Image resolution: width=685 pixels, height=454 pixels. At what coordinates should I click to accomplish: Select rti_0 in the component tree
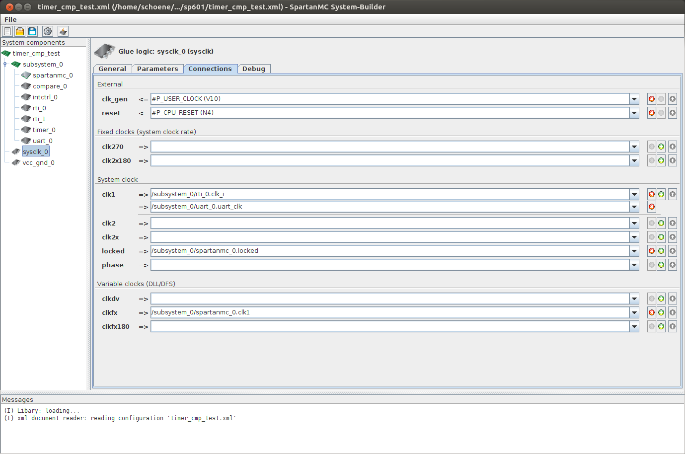39,108
